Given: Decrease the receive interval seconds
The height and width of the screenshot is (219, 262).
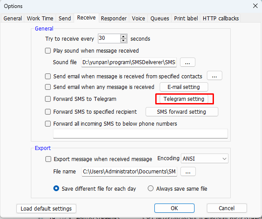Looking at the screenshot, I should tap(124, 40).
